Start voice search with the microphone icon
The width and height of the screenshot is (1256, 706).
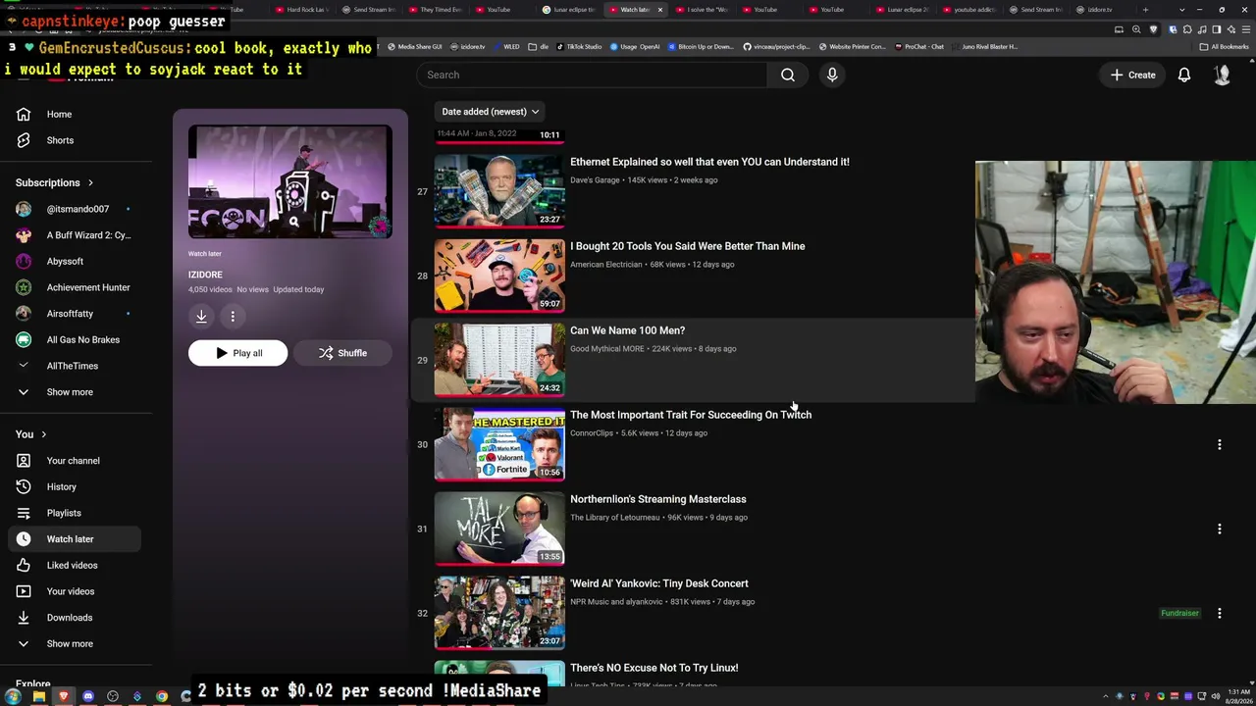pos(832,75)
